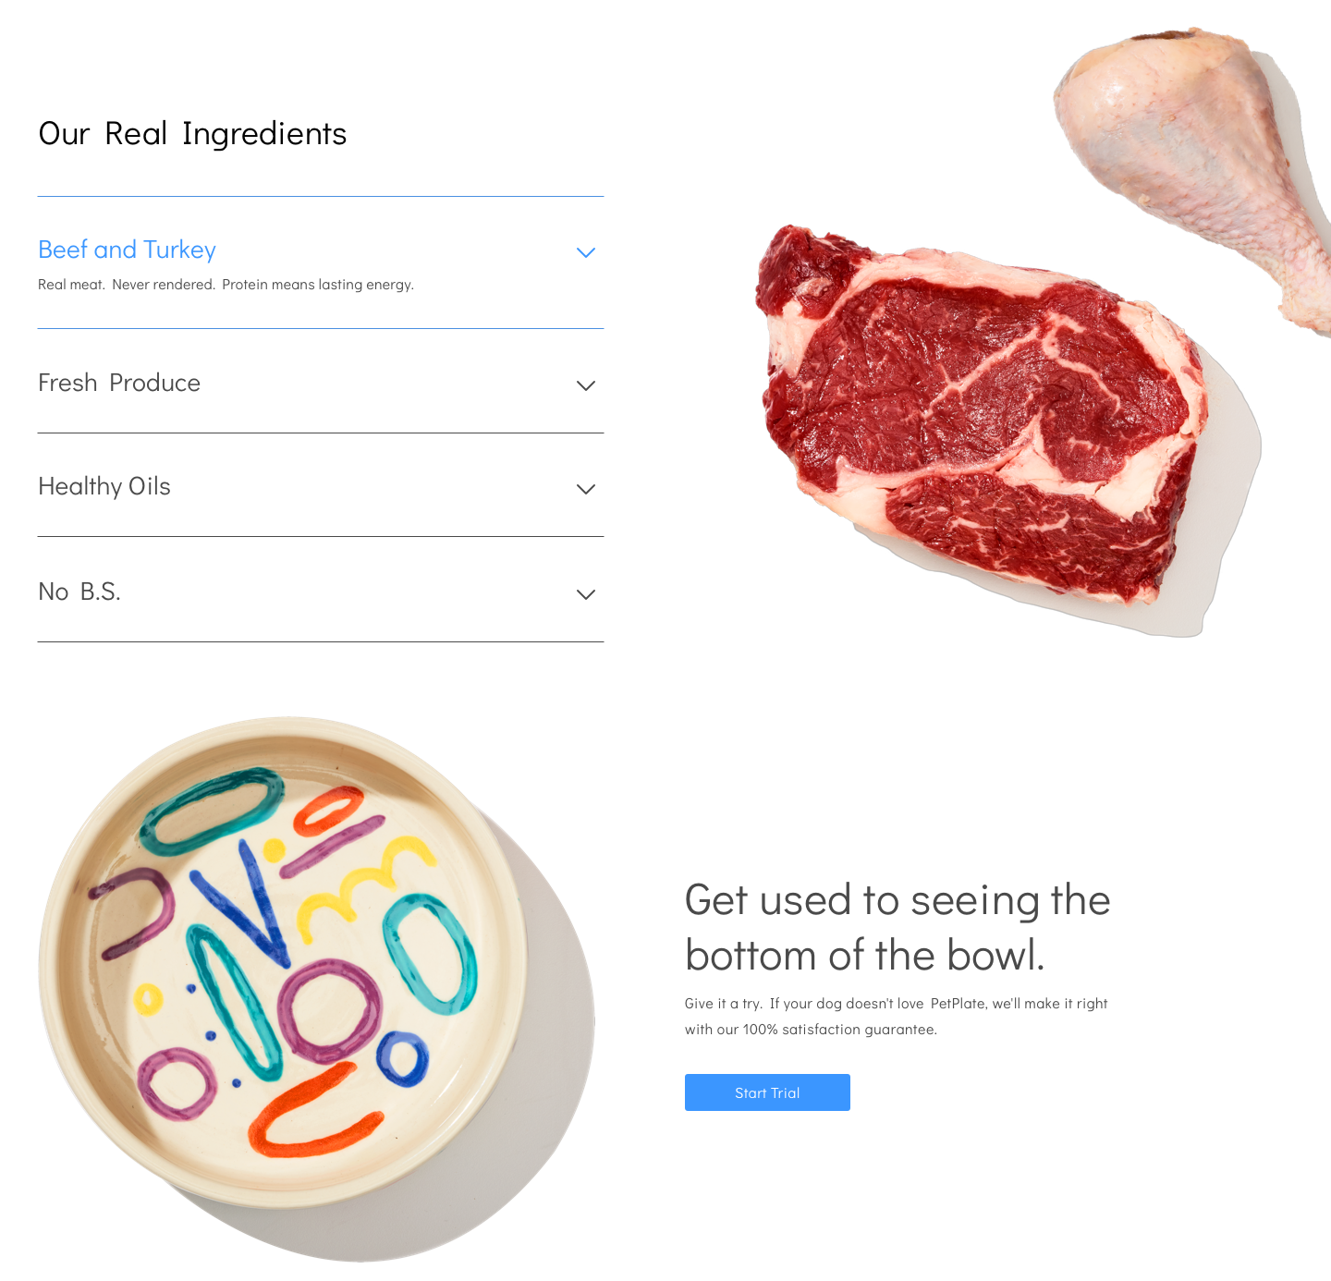The height and width of the screenshot is (1281, 1331).
Task: Click the Start Trial button
Action: point(767,1092)
